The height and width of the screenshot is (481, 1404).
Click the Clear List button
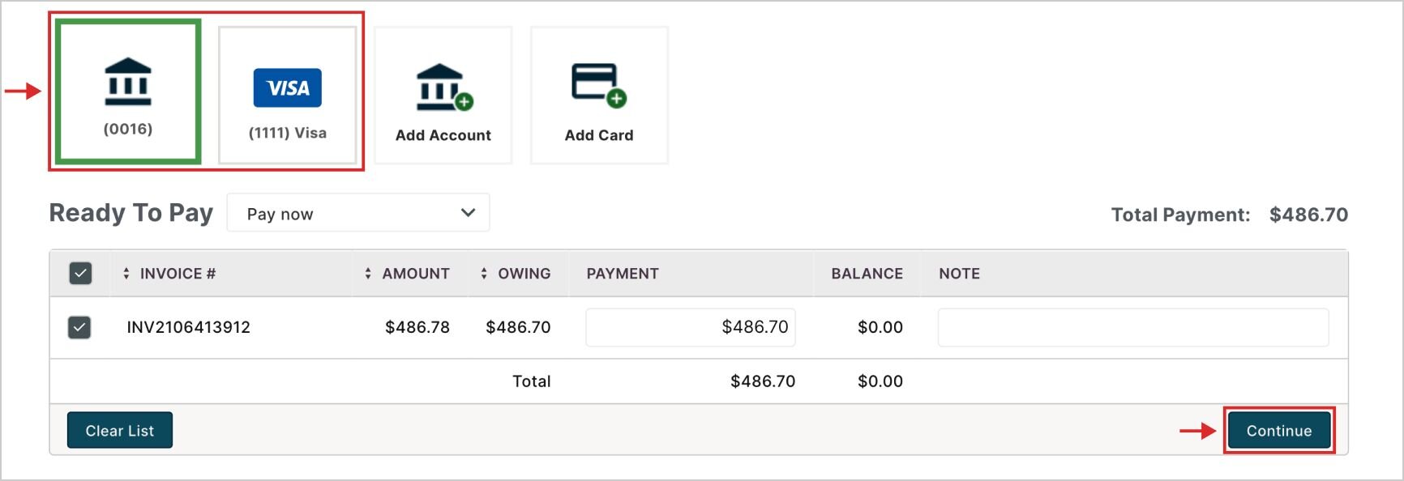coord(120,431)
